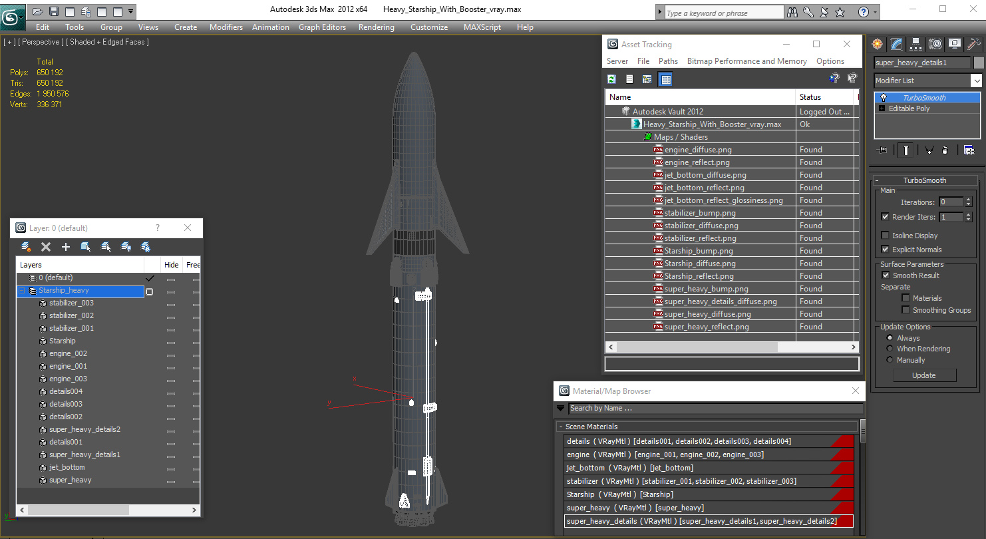The width and height of the screenshot is (986, 539).
Task: Open Graph Editors menu
Action: point(322,27)
